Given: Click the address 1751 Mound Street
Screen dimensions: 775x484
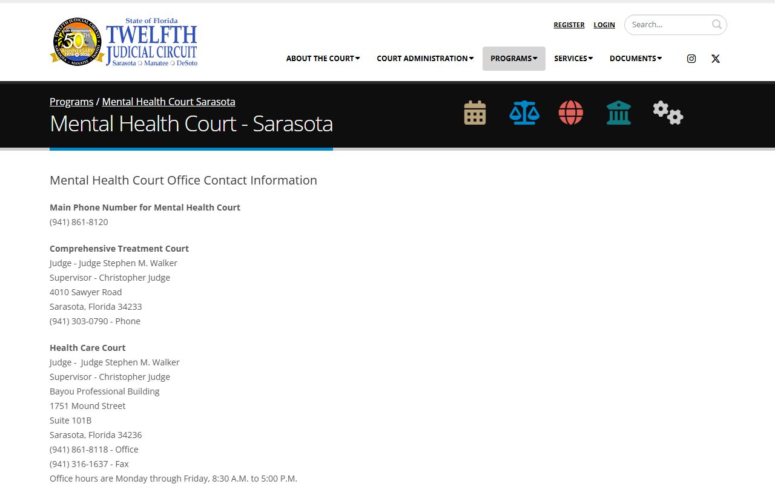Looking at the screenshot, I should coord(88,406).
